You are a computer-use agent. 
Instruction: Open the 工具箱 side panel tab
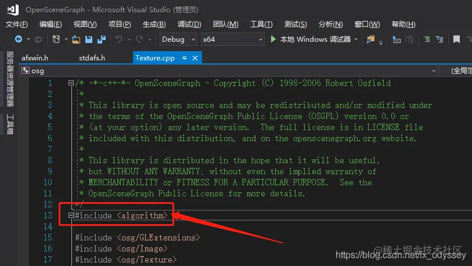(x=10, y=124)
